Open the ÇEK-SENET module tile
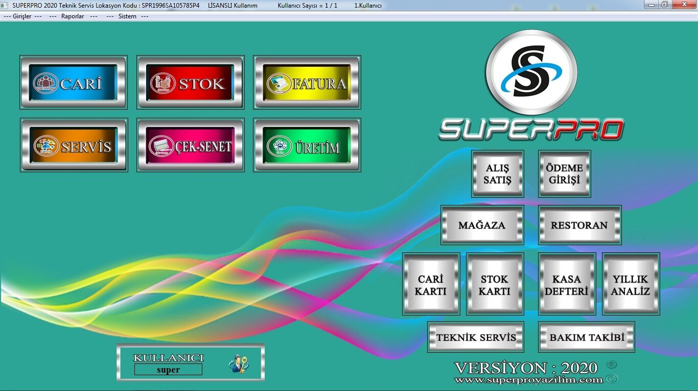Image resolution: width=698 pixels, height=391 pixels. point(190,145)
